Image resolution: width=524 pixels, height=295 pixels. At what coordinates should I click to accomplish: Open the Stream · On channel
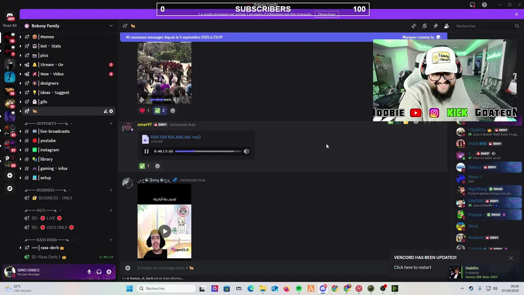point(68,65)
